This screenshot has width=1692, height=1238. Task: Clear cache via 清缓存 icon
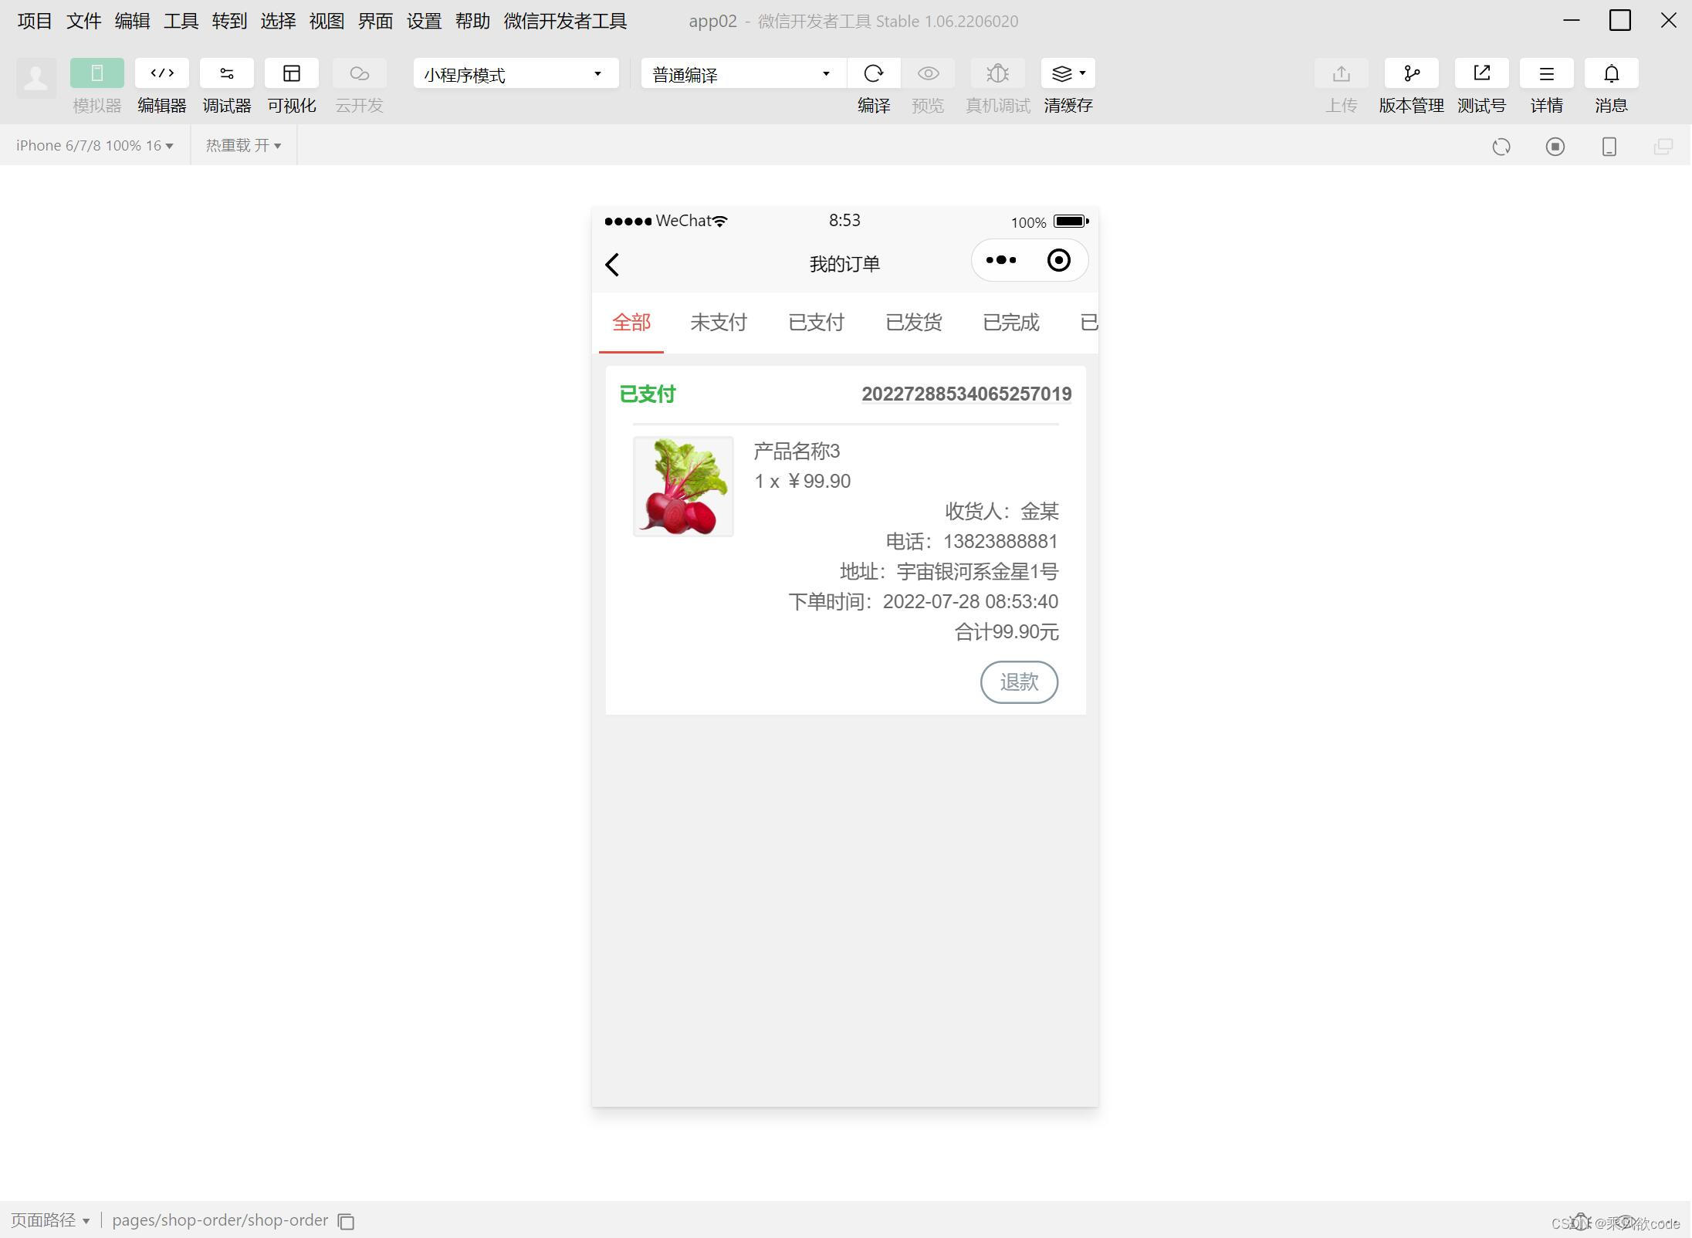click(x=1064, y=73)
